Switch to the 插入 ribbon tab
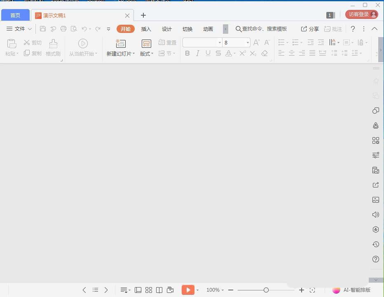 point(146,29)
